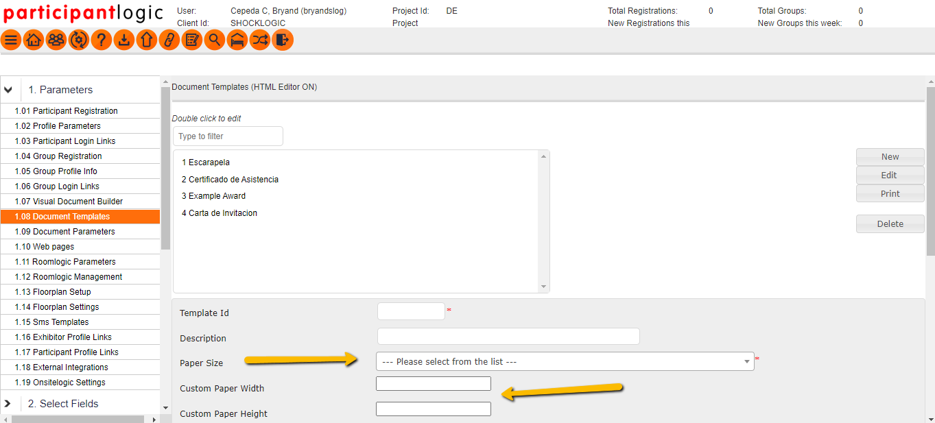935x423 pixels.
Task: Click the Custom Paper Height field
Action: [434, 409]
